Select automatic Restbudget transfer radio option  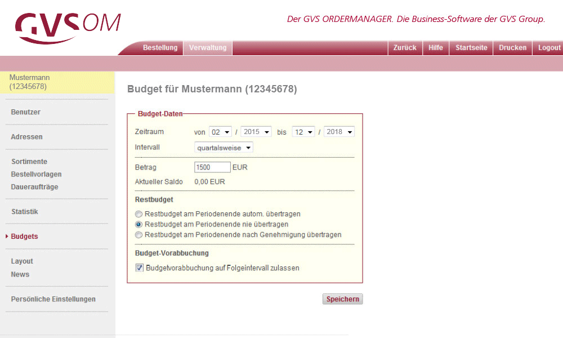139,214
